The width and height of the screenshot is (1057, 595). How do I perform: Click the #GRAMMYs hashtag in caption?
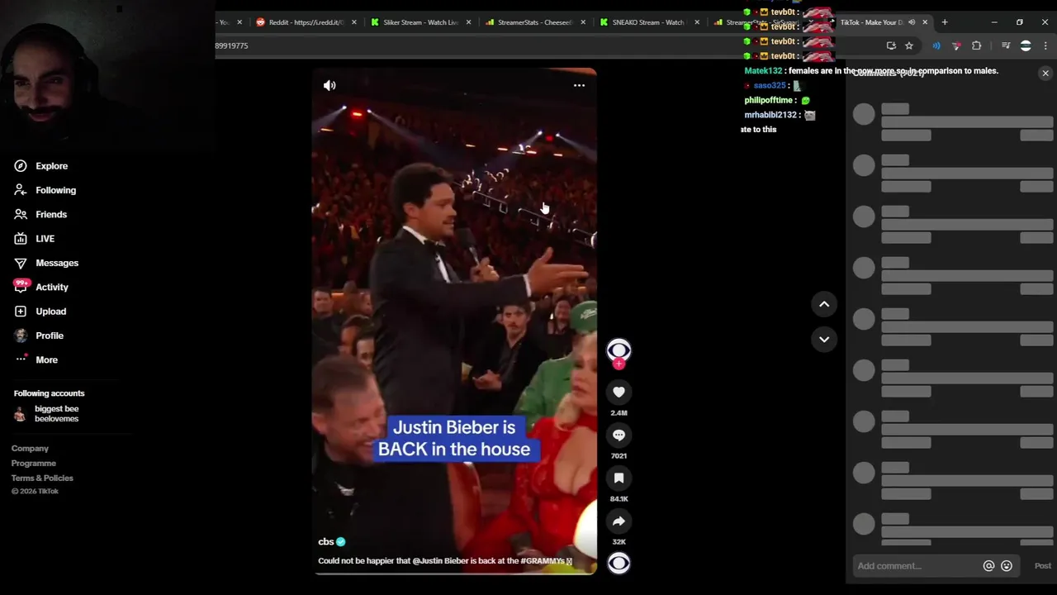point(543,561)
